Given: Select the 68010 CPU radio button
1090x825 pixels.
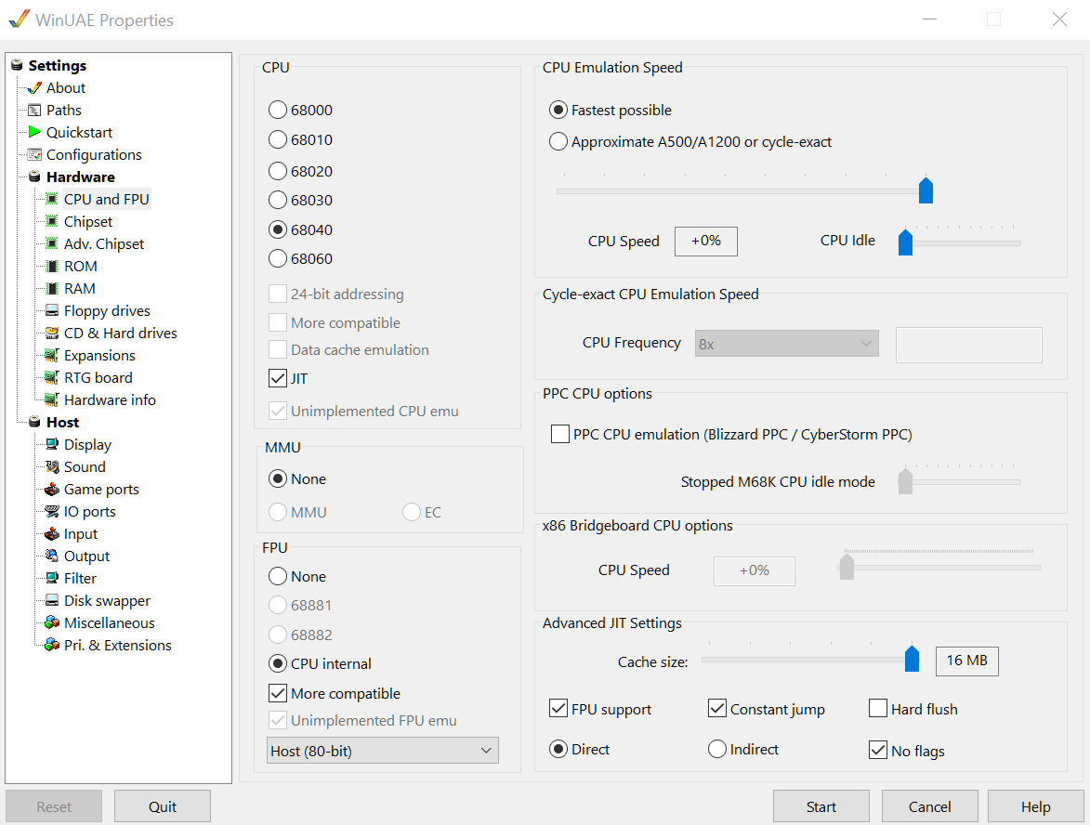Looking at the screenshot, I should 277,139.
